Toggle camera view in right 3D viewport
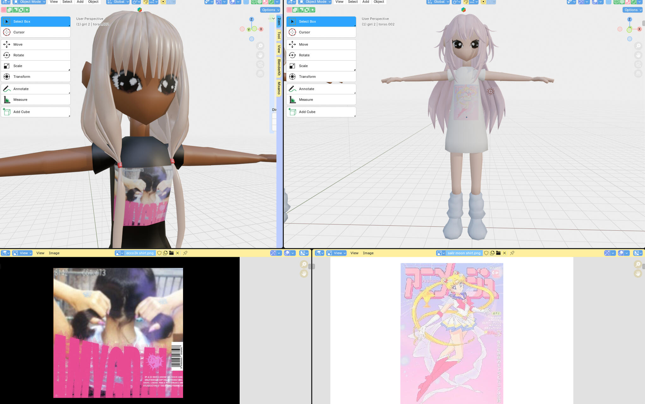645x404 pixels. coord(638,65)
